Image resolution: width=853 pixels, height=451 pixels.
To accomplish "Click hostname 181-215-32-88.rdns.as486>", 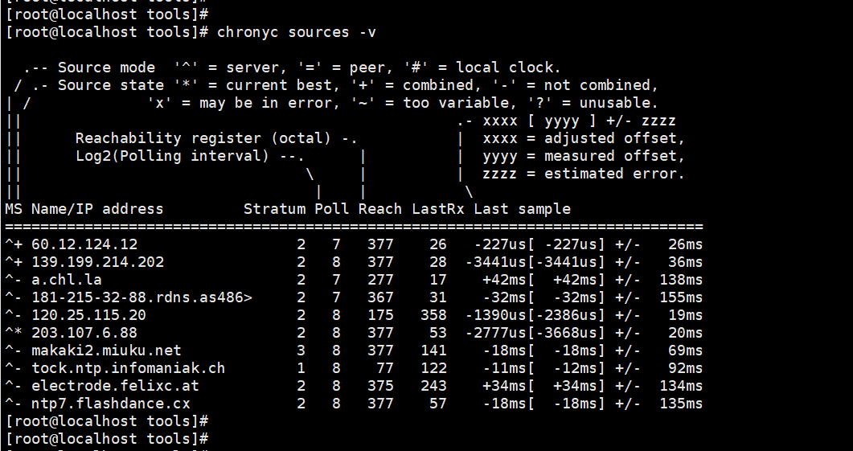I will (142, 297).
